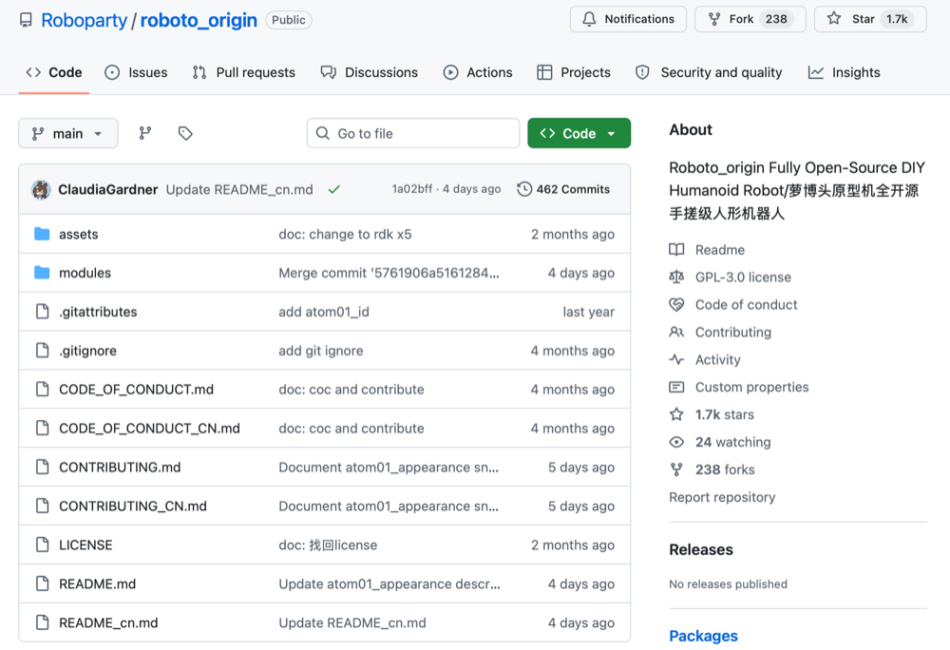The height and width of the screenshot is (650, 950).
Task: Open the tags icon
Action: [x=185, y=133]
